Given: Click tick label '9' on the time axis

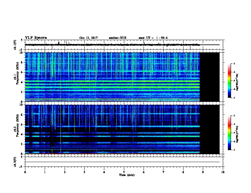Looking at the screenshot, I should click(x=203, y=172).
